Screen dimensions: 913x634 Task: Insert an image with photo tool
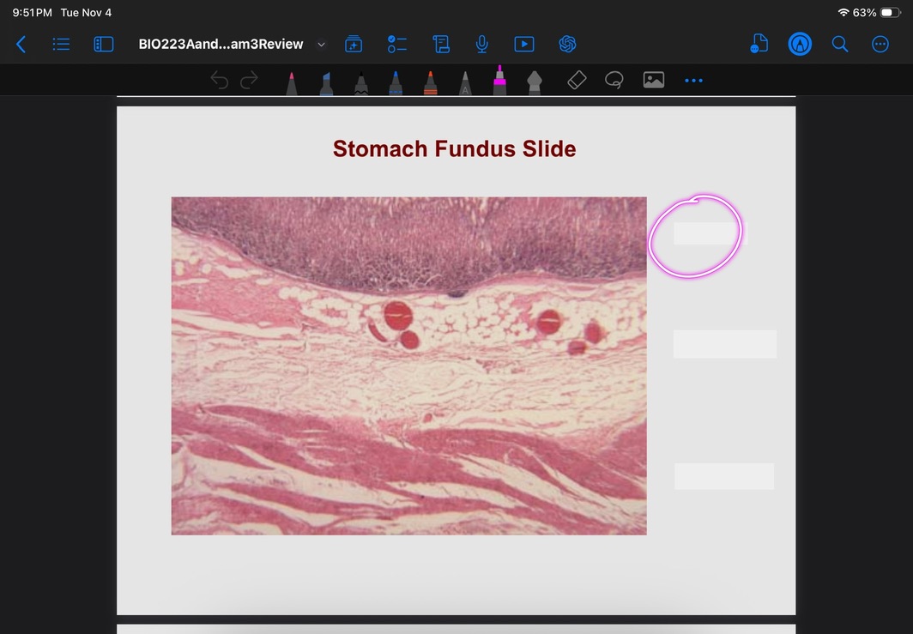tap(654, 81)
